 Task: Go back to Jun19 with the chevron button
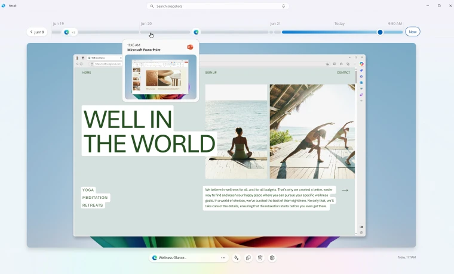pyautogui.click(x=37, y=32)
